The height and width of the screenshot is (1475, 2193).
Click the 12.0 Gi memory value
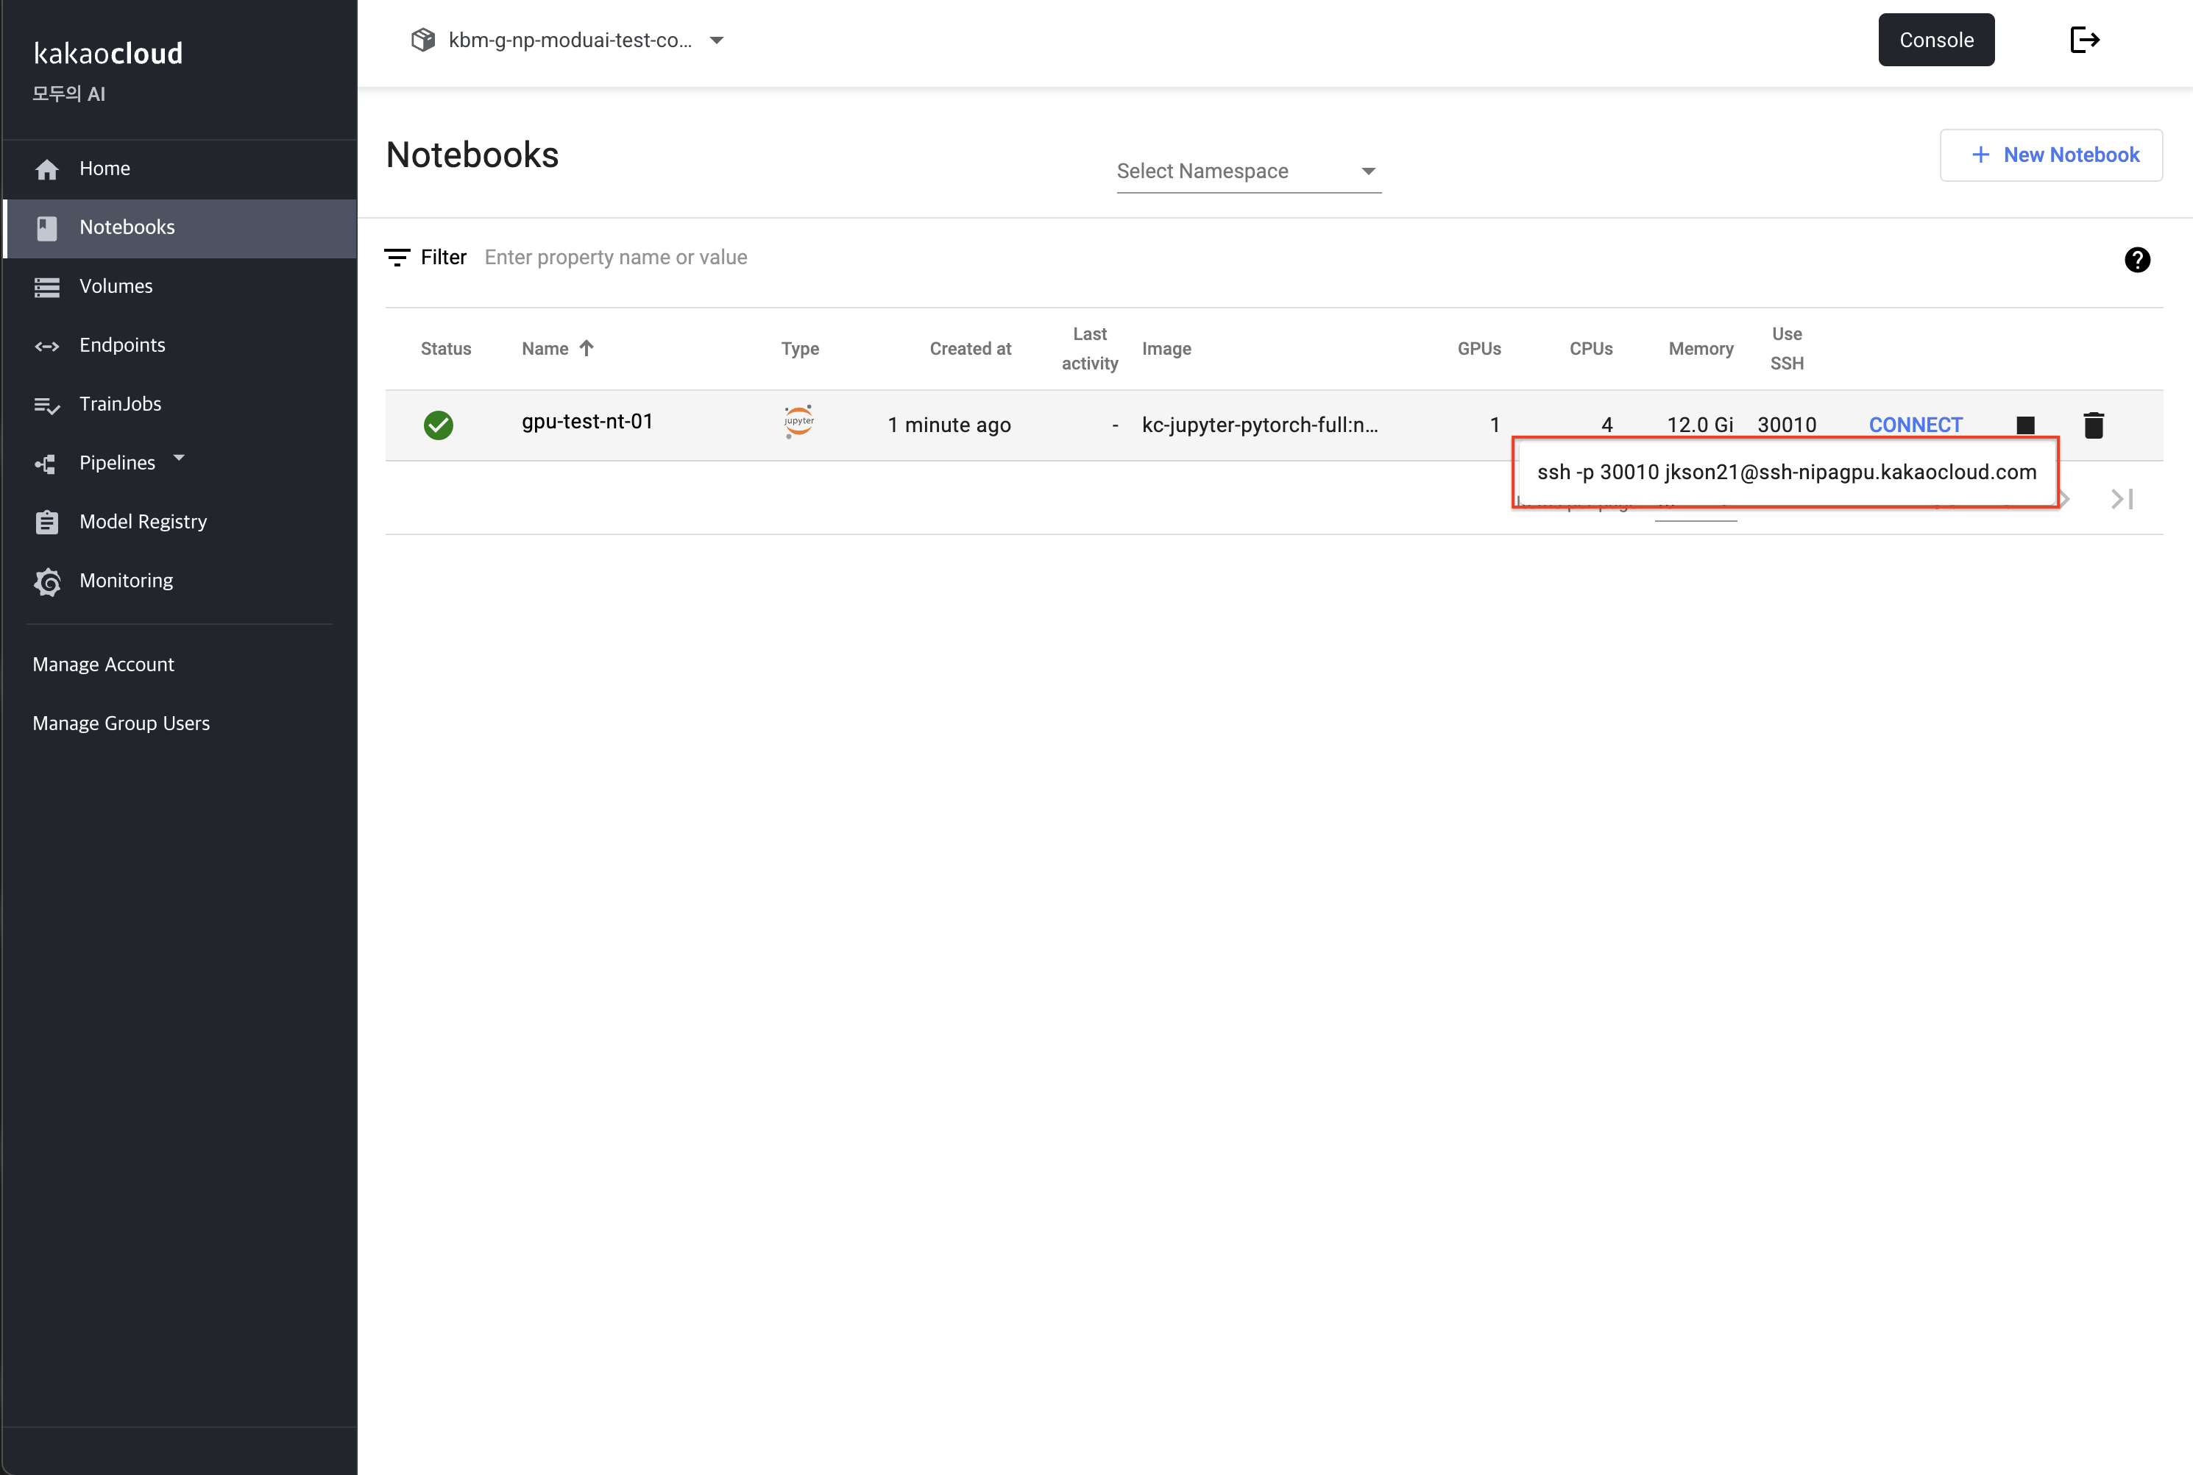pos(1700,425)
